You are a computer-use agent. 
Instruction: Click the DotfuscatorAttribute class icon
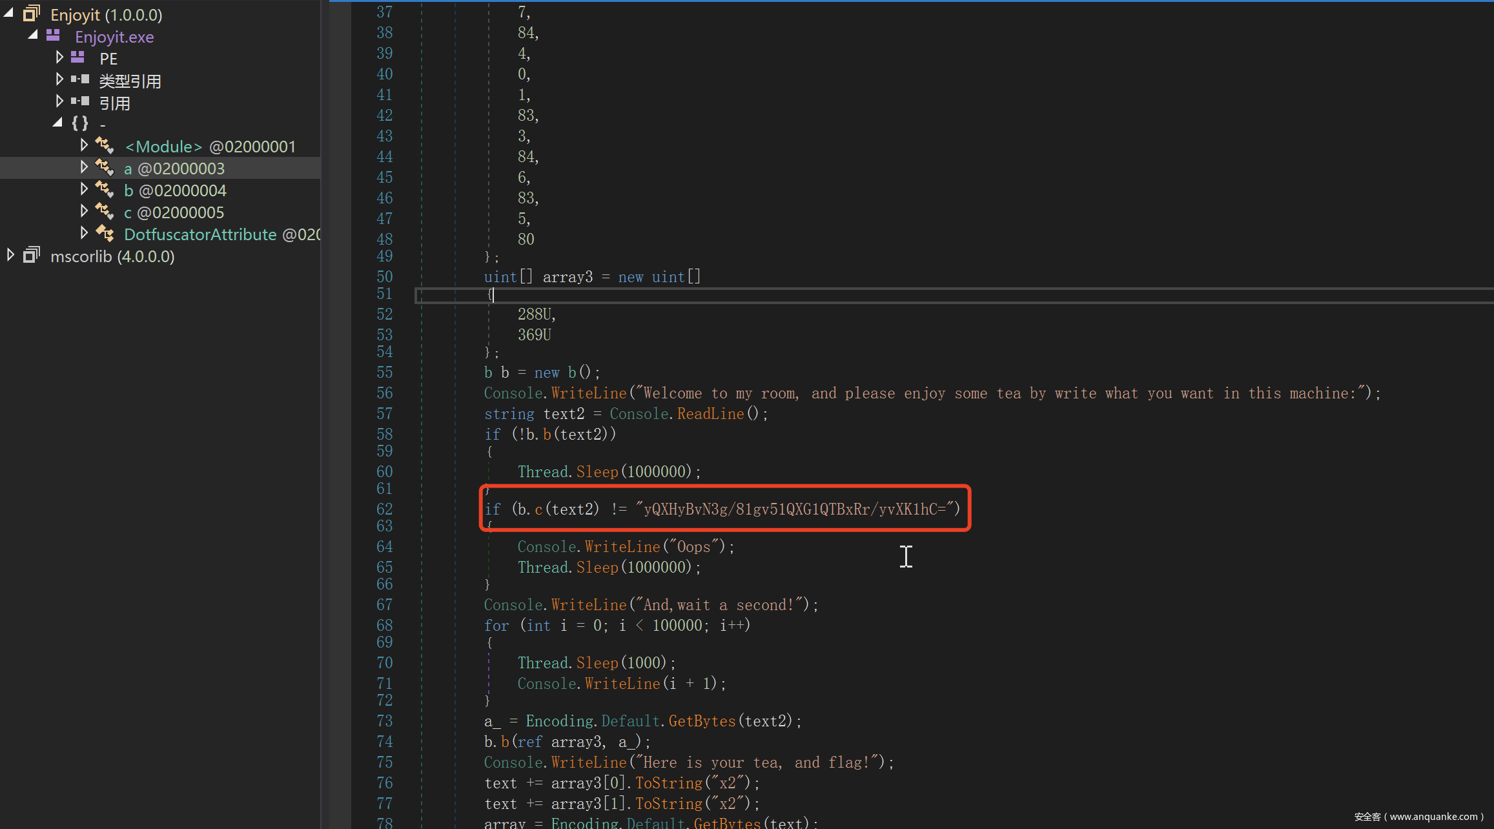pos(105,233)
